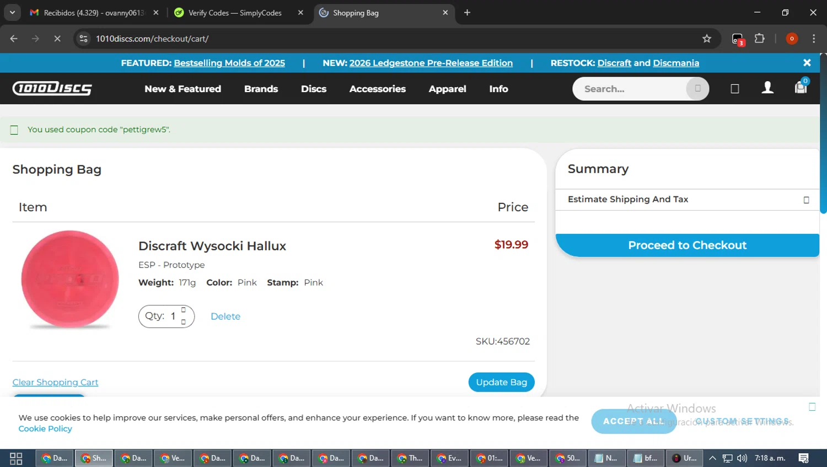Click the Qty number field

173,316
